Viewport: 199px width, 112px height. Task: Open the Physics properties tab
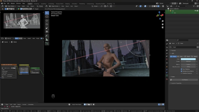[x=167, y=70]
